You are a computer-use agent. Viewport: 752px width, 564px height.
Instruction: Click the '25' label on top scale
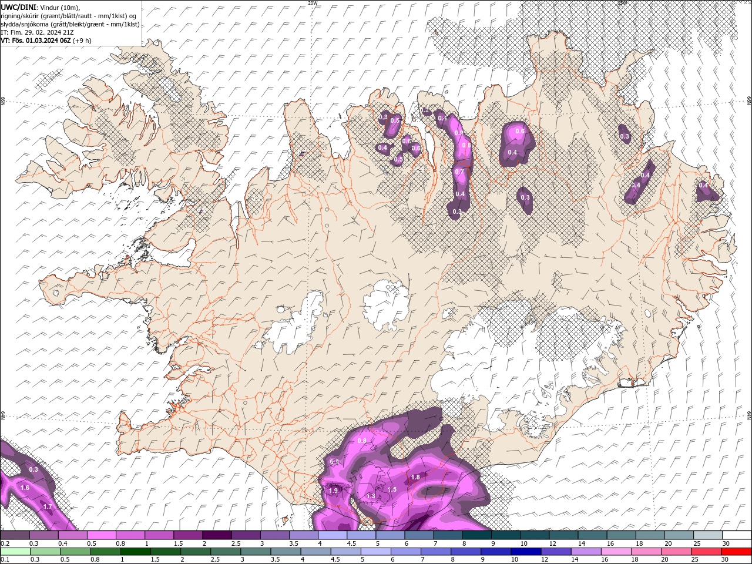(x=696, y=543)
